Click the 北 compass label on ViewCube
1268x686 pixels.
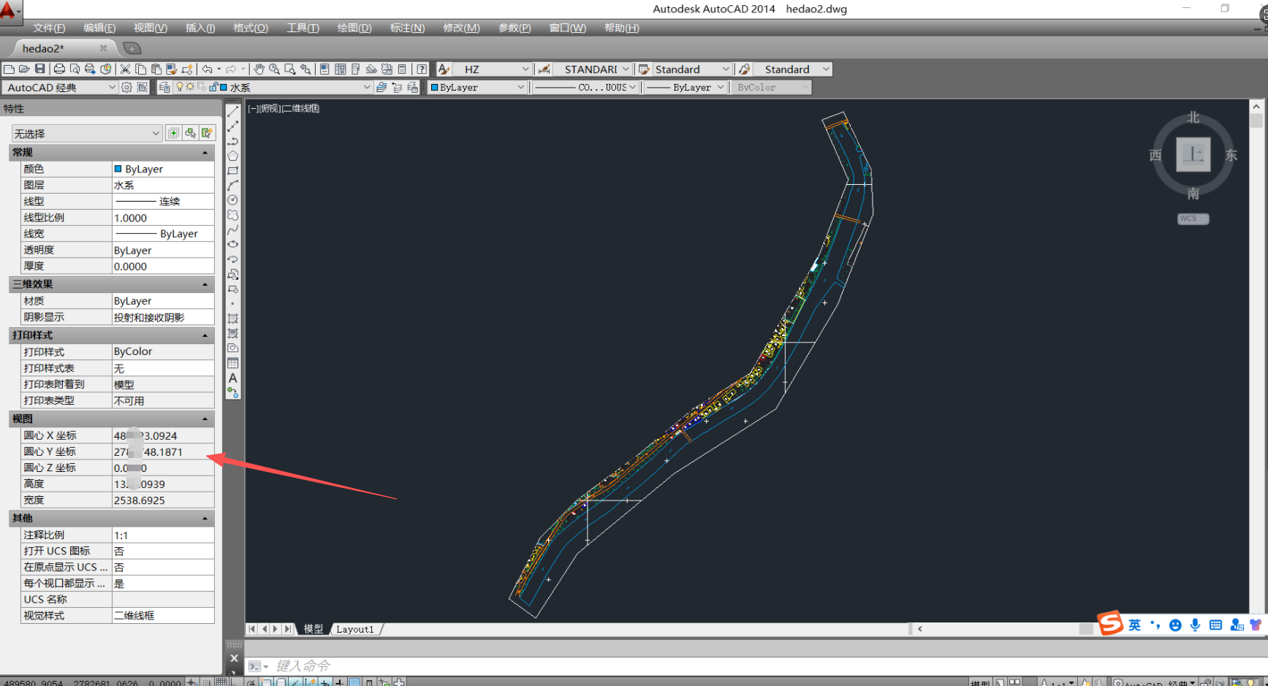point(1193,118)
